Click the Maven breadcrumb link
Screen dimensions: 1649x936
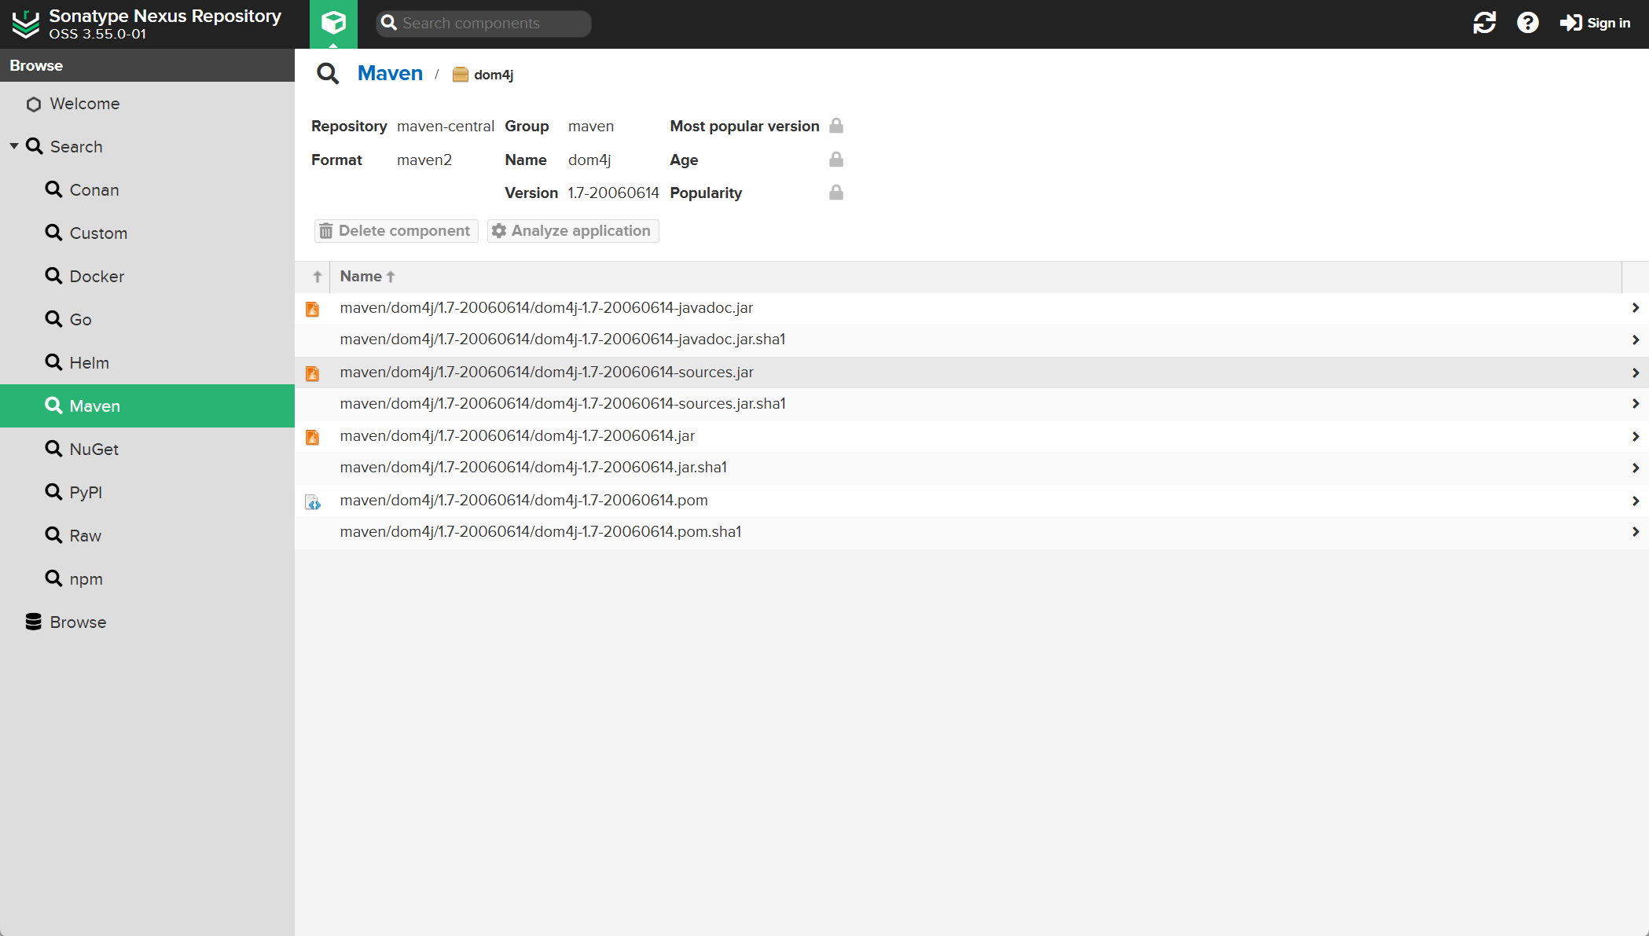pyautogui.click(x=390, y=74)
